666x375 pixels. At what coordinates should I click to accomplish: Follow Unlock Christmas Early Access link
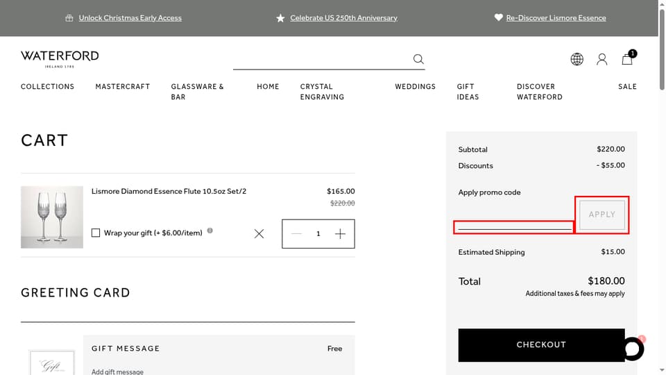(130, 18)
